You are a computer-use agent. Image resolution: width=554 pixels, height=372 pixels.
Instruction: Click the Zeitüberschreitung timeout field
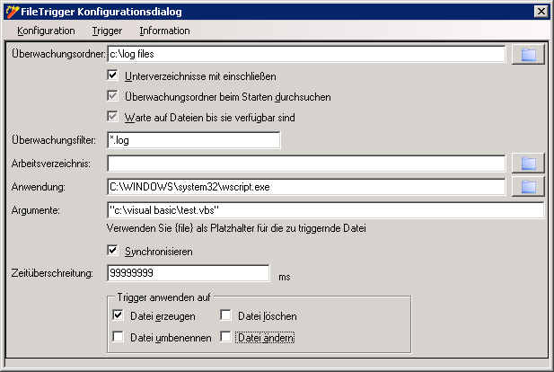[188, 273]
